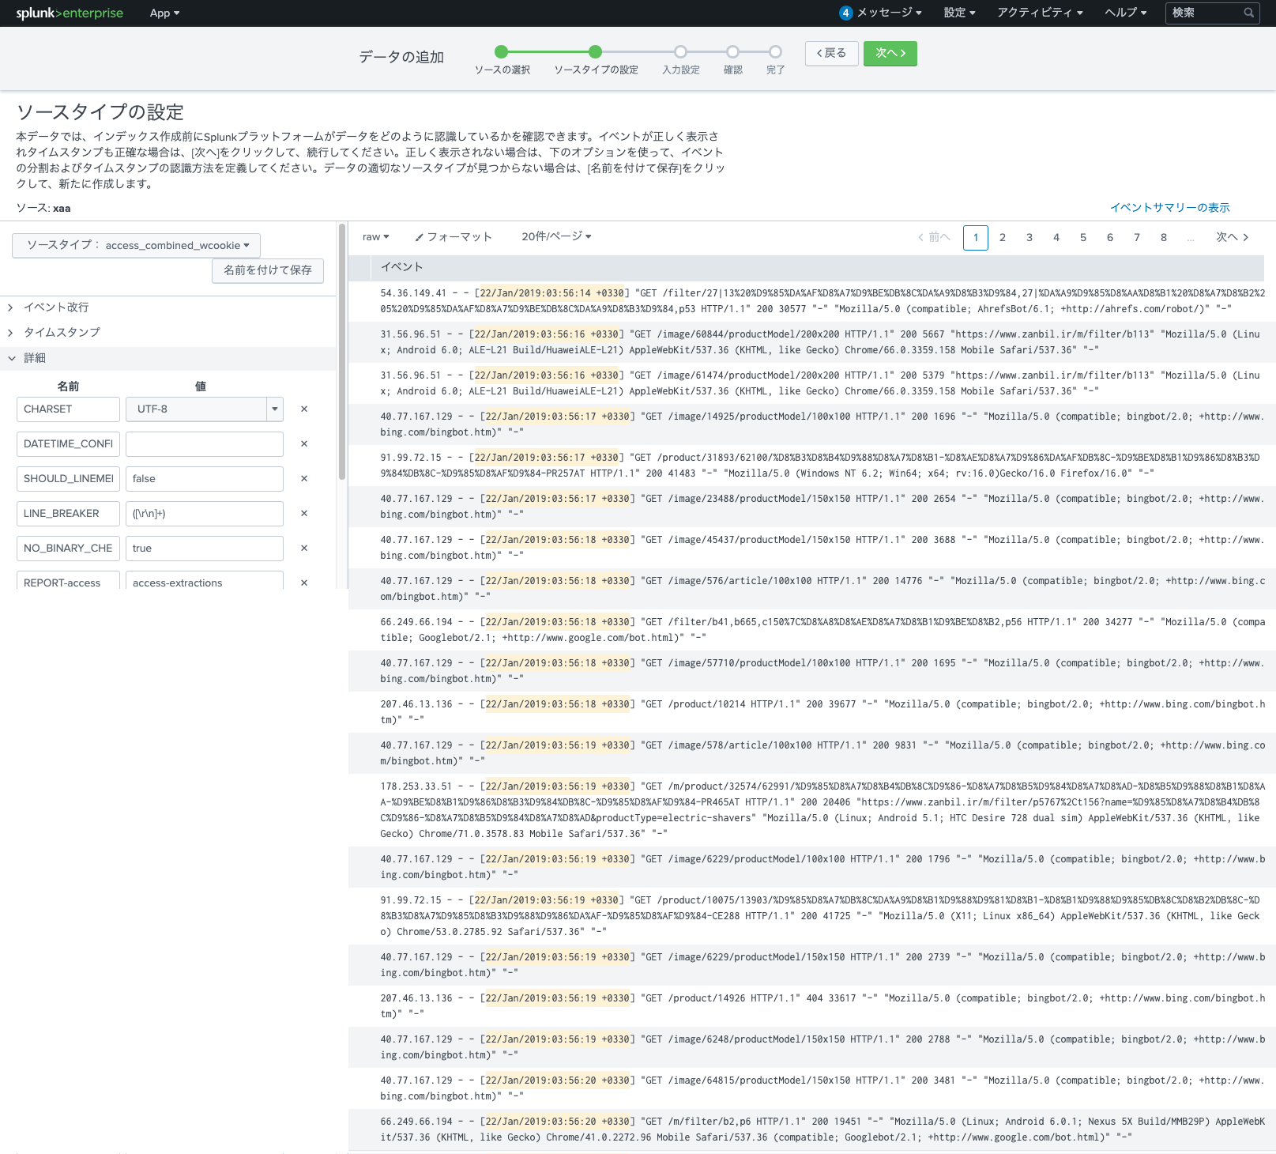
Task: Click the ソースタイプの設定 step marker
Action: click(596, 52)
